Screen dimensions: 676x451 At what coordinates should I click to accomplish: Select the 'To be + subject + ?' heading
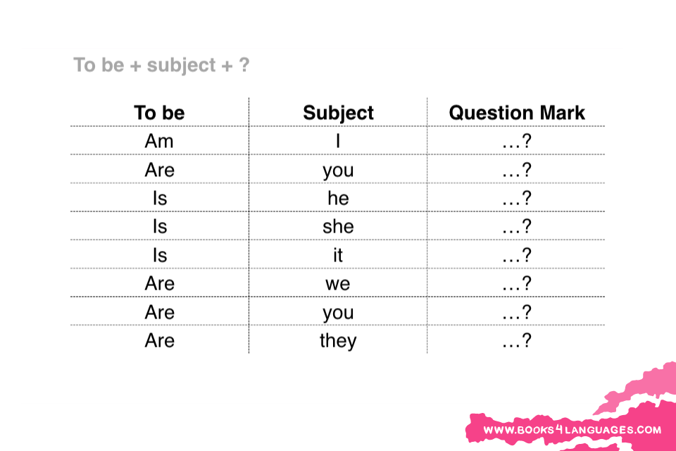(x=161, y=65)
